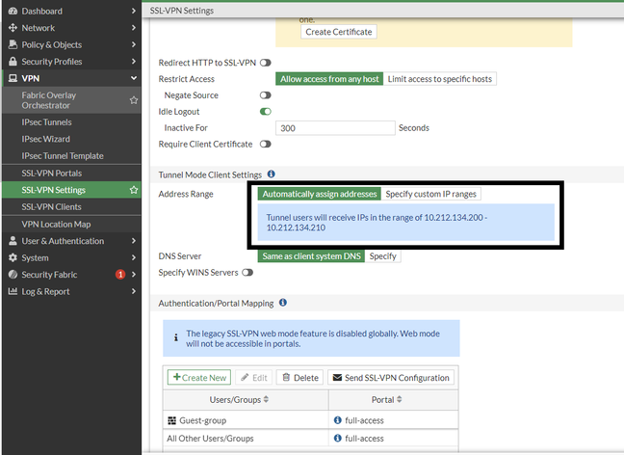Viewport: 624px width, 455px height.
Task: Turn off Idle Logout toggle
Action: pos(265,112)
